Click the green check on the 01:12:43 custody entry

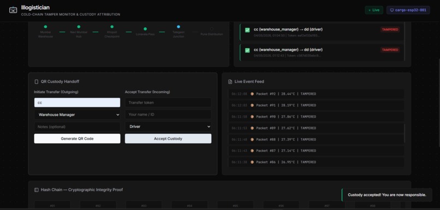pos(247,51)
